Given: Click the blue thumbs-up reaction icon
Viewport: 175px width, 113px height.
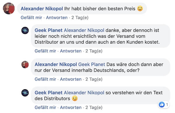Looking at the screenshot, I should click(162, 105).
